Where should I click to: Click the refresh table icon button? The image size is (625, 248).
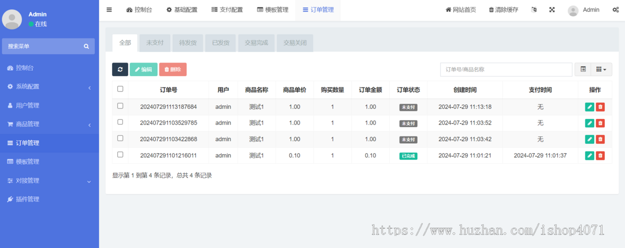[120, 69]
